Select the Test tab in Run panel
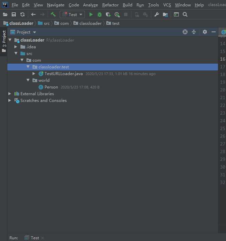The width and height of the screenshot is (226, 241). click(x=32, y=238)
